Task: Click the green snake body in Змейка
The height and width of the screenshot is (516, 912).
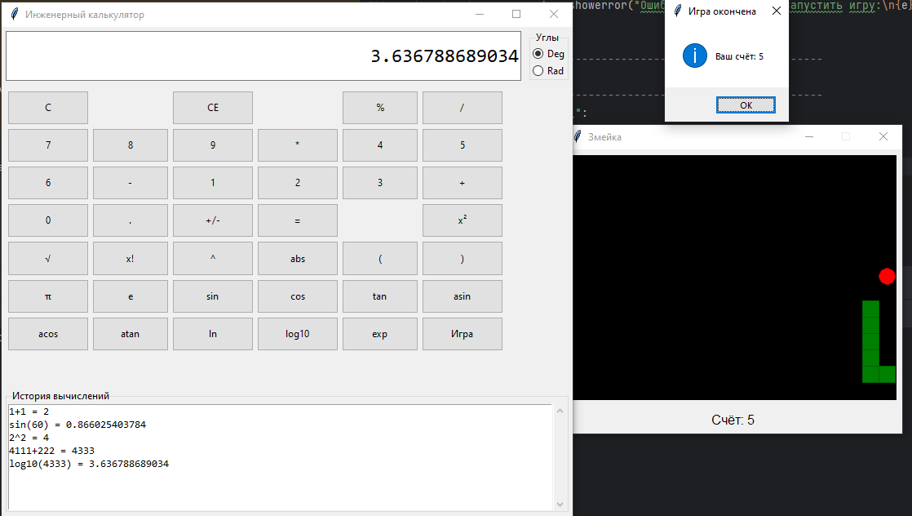Action: point(870,341)
